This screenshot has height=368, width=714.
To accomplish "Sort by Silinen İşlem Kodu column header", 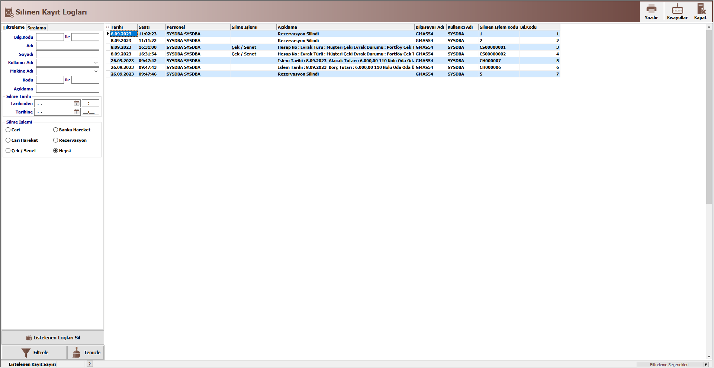I will 499,27.
